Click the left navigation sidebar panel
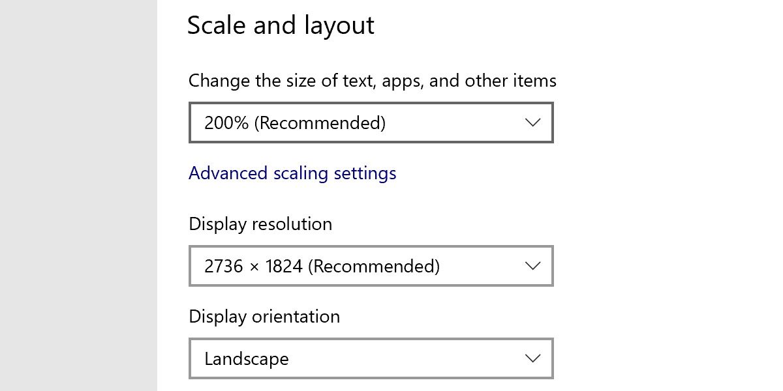Screen dimensions: 783x391 point(78,195)
